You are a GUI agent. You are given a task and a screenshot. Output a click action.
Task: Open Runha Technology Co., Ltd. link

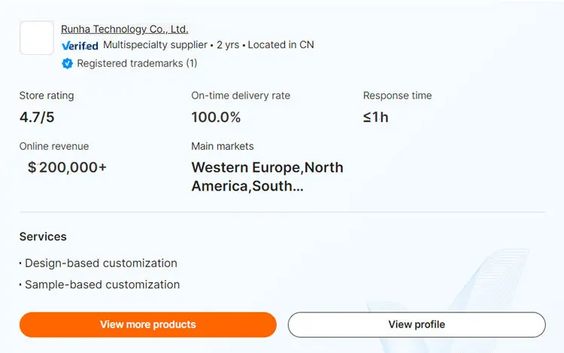(x=124, y=29)
